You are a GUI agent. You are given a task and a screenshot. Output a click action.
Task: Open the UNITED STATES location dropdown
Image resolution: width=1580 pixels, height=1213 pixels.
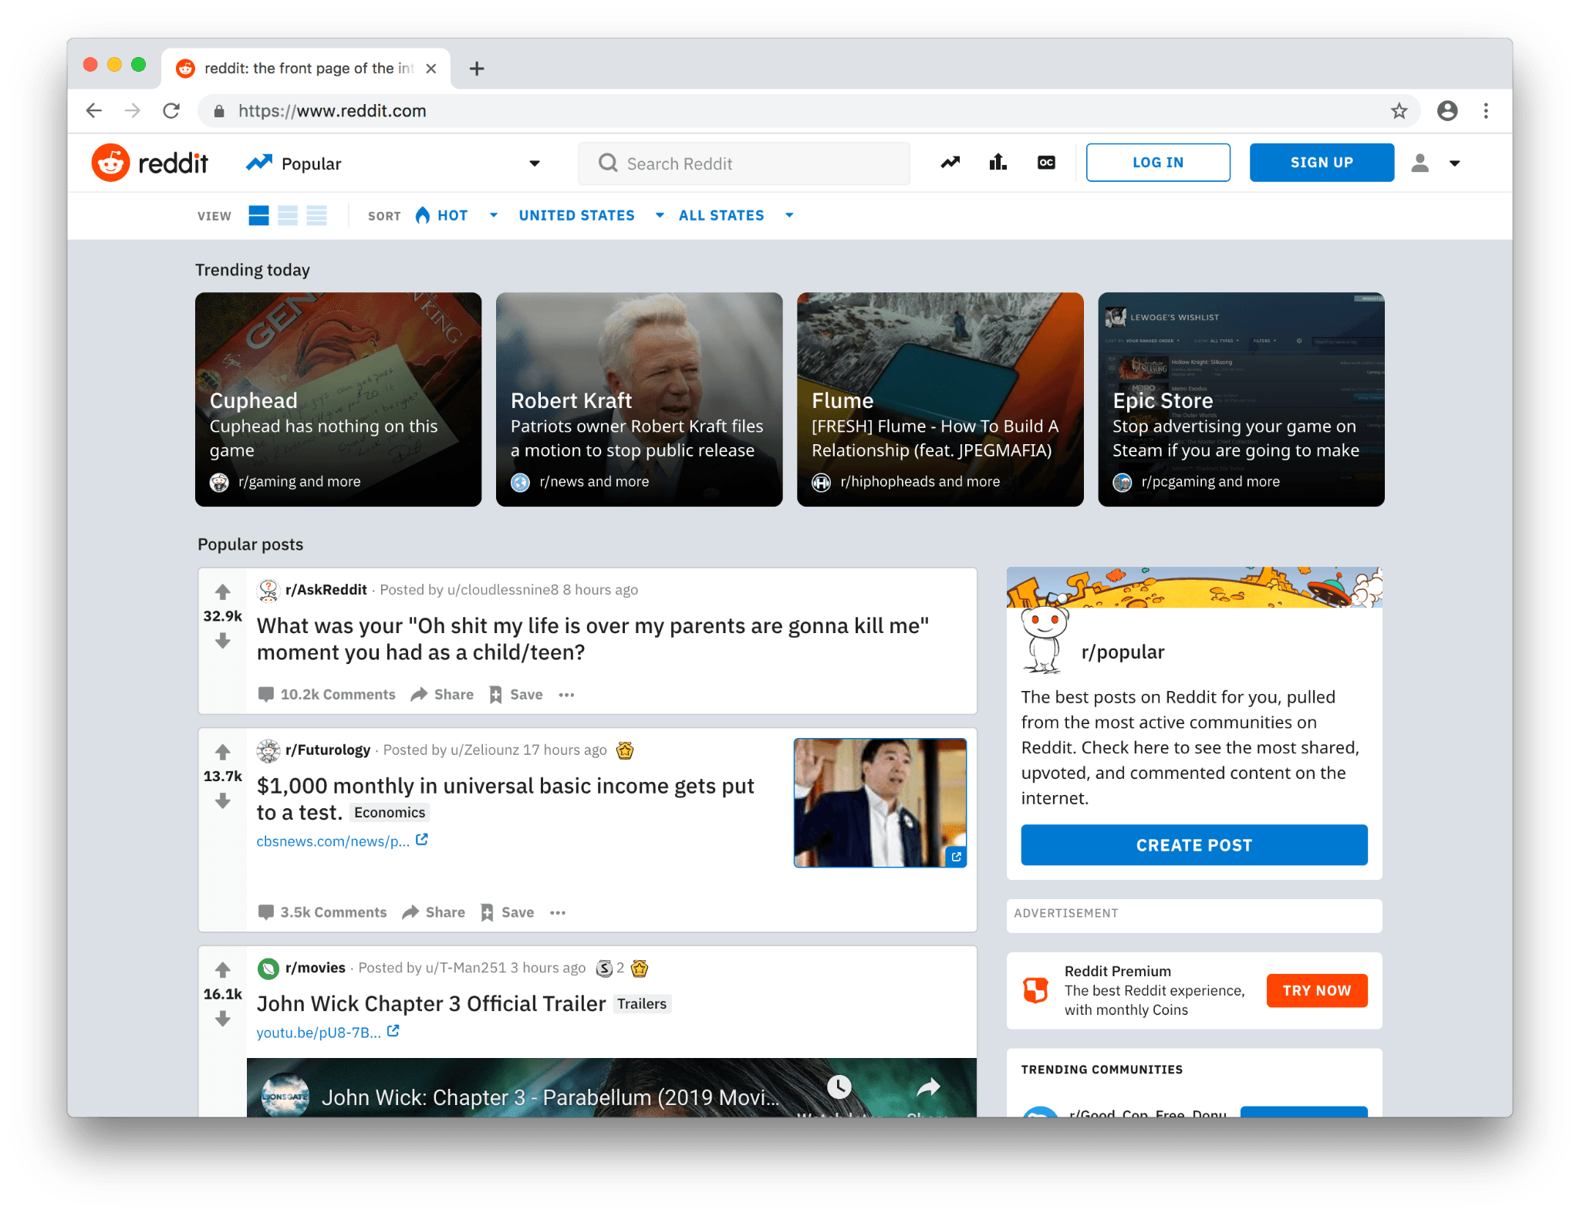pyautogui.click(x=591, y=216)
